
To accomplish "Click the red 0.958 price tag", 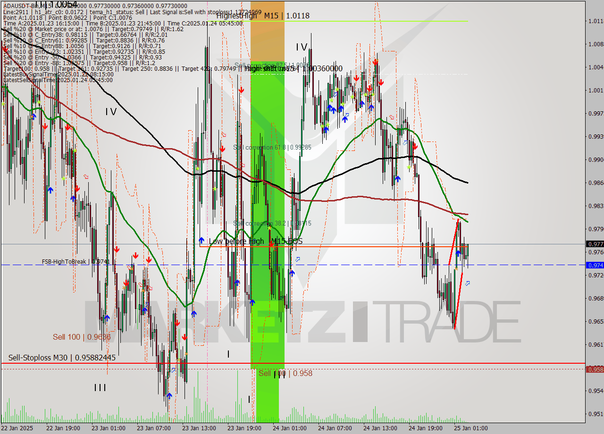I will pyautogui.click(x=594, y=369).
